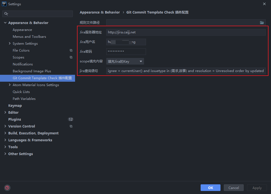The image size is (271, 194).
Task: Collapse the Appearance & Behavior section
Action: click(x=5, y=23)
